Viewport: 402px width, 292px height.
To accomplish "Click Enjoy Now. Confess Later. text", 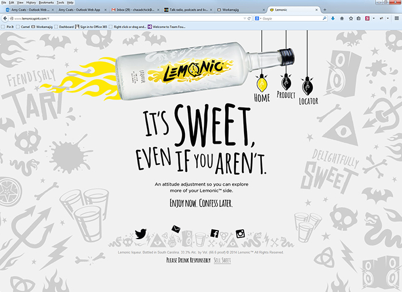I will [201, 203].
